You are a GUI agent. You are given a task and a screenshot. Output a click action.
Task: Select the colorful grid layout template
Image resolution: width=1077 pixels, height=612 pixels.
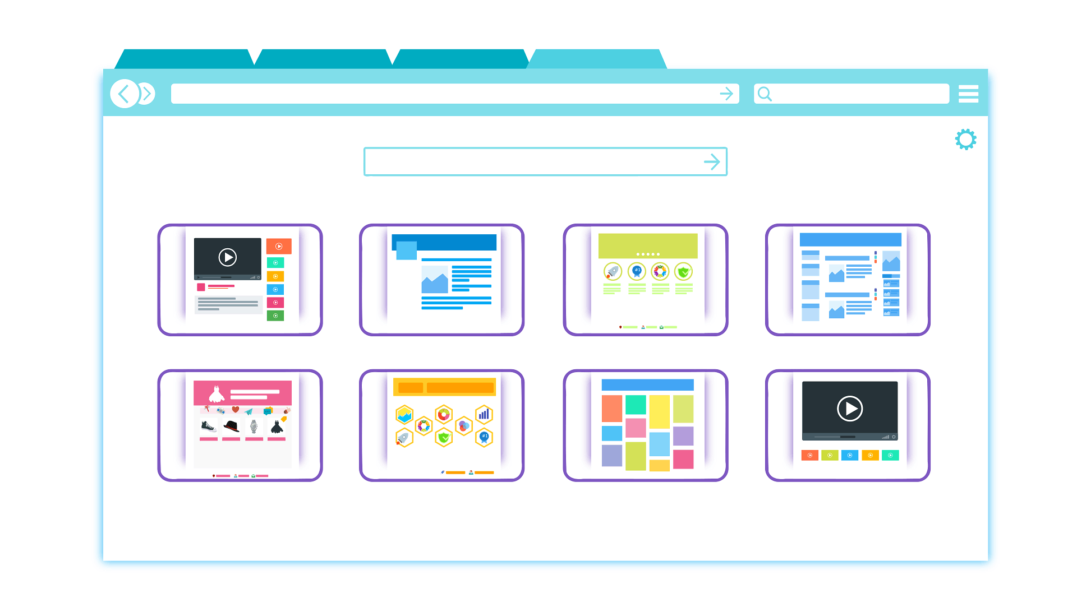(645, 425)
